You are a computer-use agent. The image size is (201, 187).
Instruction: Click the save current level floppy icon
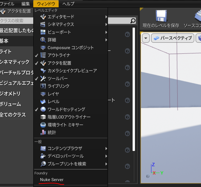161,16
